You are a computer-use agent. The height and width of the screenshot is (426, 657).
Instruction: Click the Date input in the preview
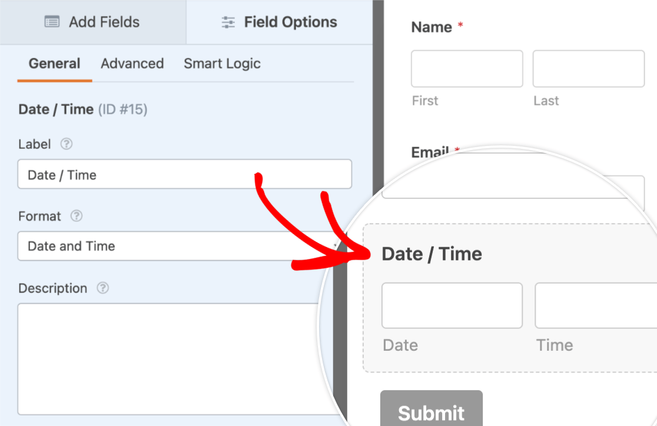452,305
